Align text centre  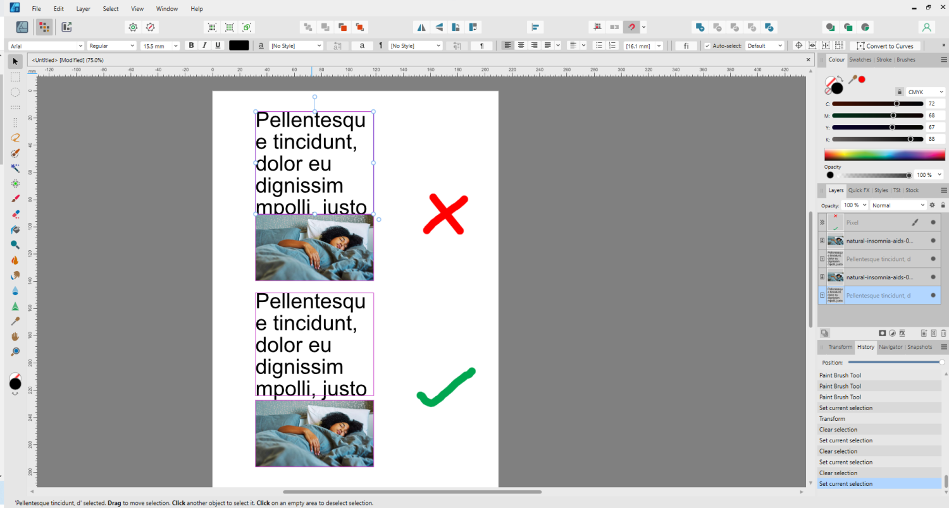tap(521, 45)
